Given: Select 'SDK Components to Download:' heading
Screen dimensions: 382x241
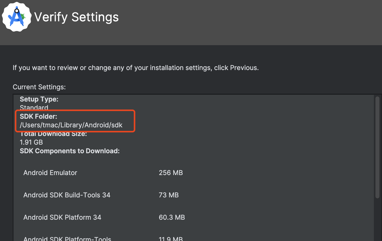Looking at the screenshot, I should point(70,151).
